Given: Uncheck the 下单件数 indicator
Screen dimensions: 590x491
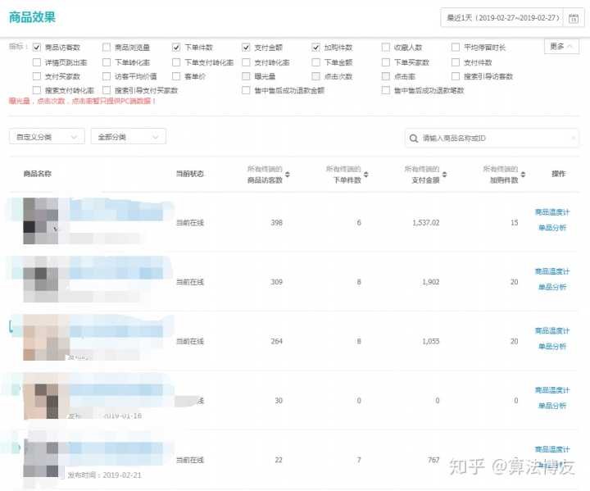Looking at the screenshot, I should 176,48.
